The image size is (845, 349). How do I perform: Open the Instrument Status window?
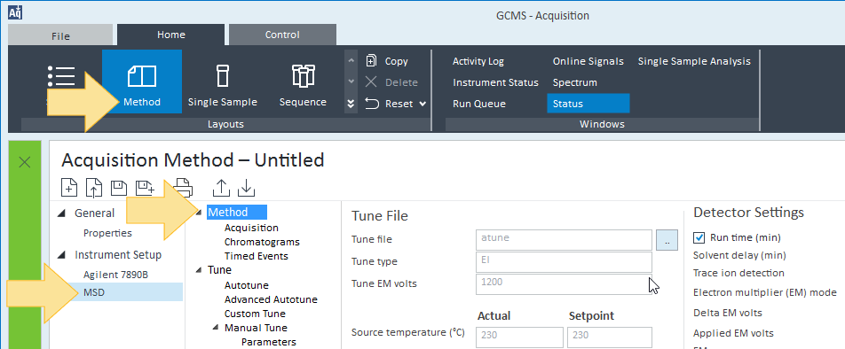pyautogui.click(x=495, y=82)
